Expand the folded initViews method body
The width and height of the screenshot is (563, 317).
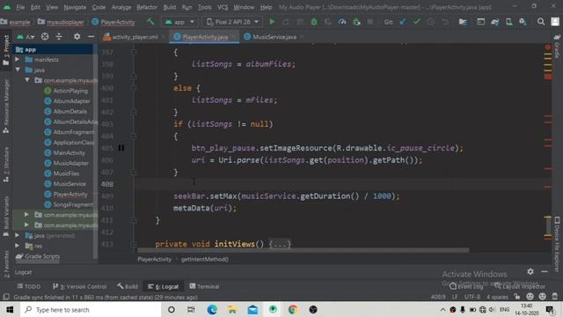tap(280, 244)
